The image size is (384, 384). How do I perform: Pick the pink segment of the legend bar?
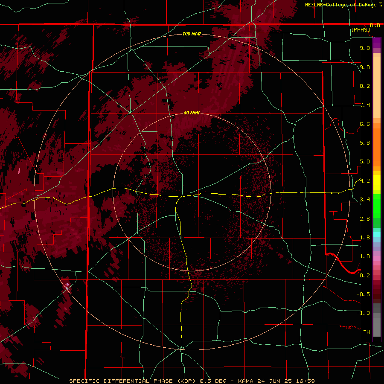pos(377,259)
